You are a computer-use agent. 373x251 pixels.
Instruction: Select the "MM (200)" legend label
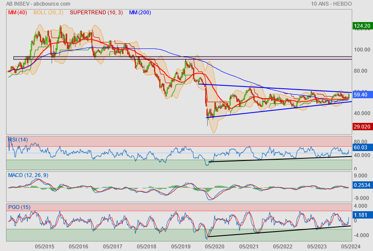(x=140, y=13)
